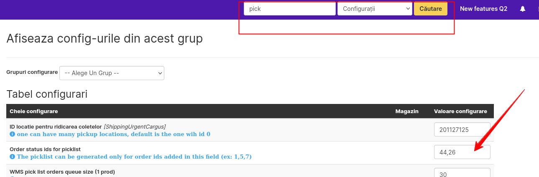The width and height of the screenshot is (539, 177).
Task: Click the Magazin column header
Action: point(407,111)
